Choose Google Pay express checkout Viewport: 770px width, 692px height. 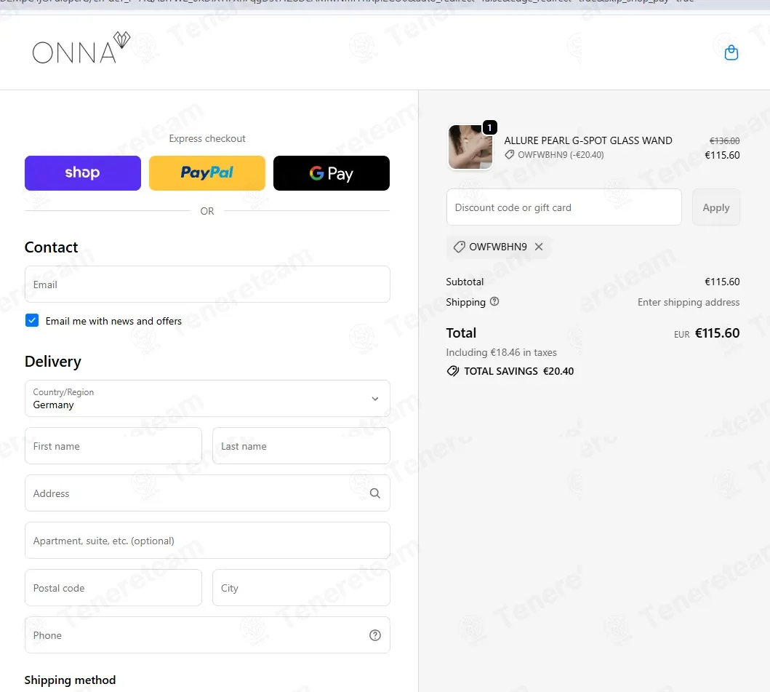[x=332, y=173]
